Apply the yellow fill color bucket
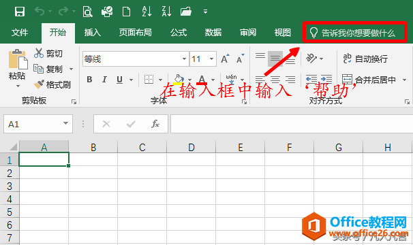 pos(179,80)
